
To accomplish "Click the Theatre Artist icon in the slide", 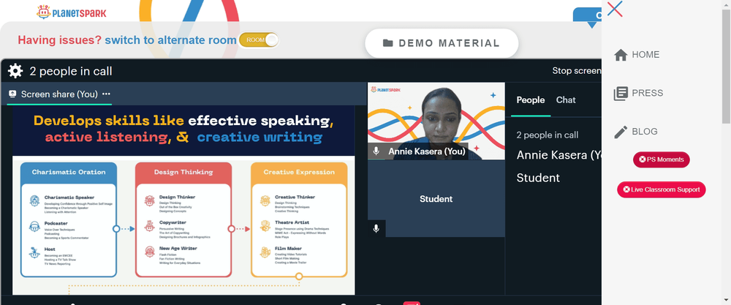I will coord(265,226).
